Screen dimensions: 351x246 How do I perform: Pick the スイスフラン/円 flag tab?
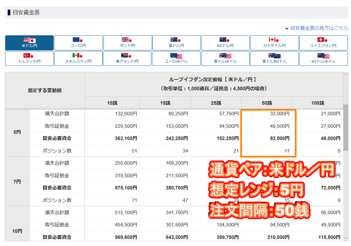323,43
